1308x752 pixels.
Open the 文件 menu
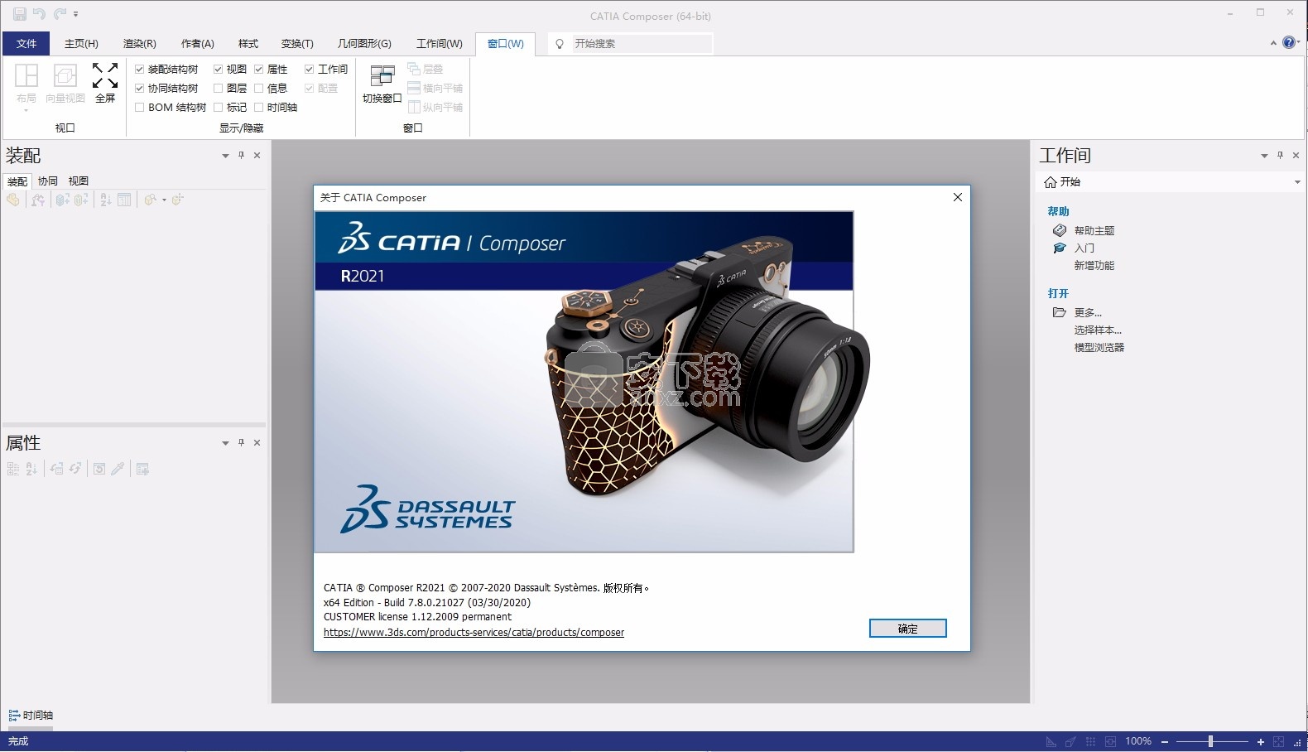[26, 44]
